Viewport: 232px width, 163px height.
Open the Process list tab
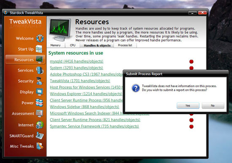[125, 45]
